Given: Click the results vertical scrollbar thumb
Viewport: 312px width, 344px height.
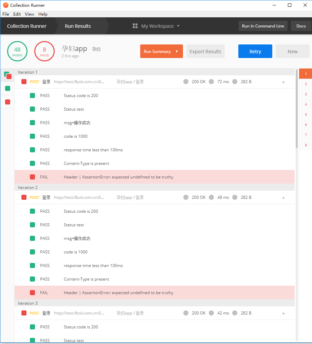Looking at the screenshot, I should point(297,109).
